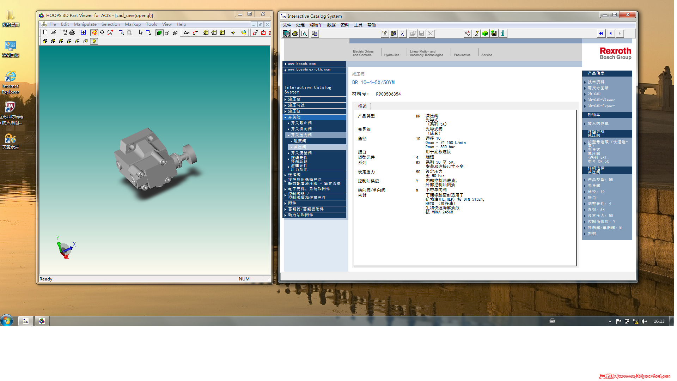Click the scissors cut icon
This screenshot has width=677, height=381.
tap(402, 34)
